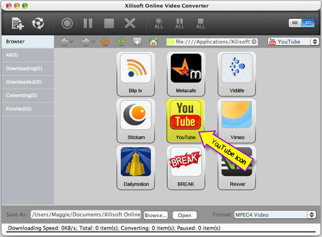Click the download arrow icon in browser bar
The width and height of the screenshot is (322, 237).
coord(137,42)
